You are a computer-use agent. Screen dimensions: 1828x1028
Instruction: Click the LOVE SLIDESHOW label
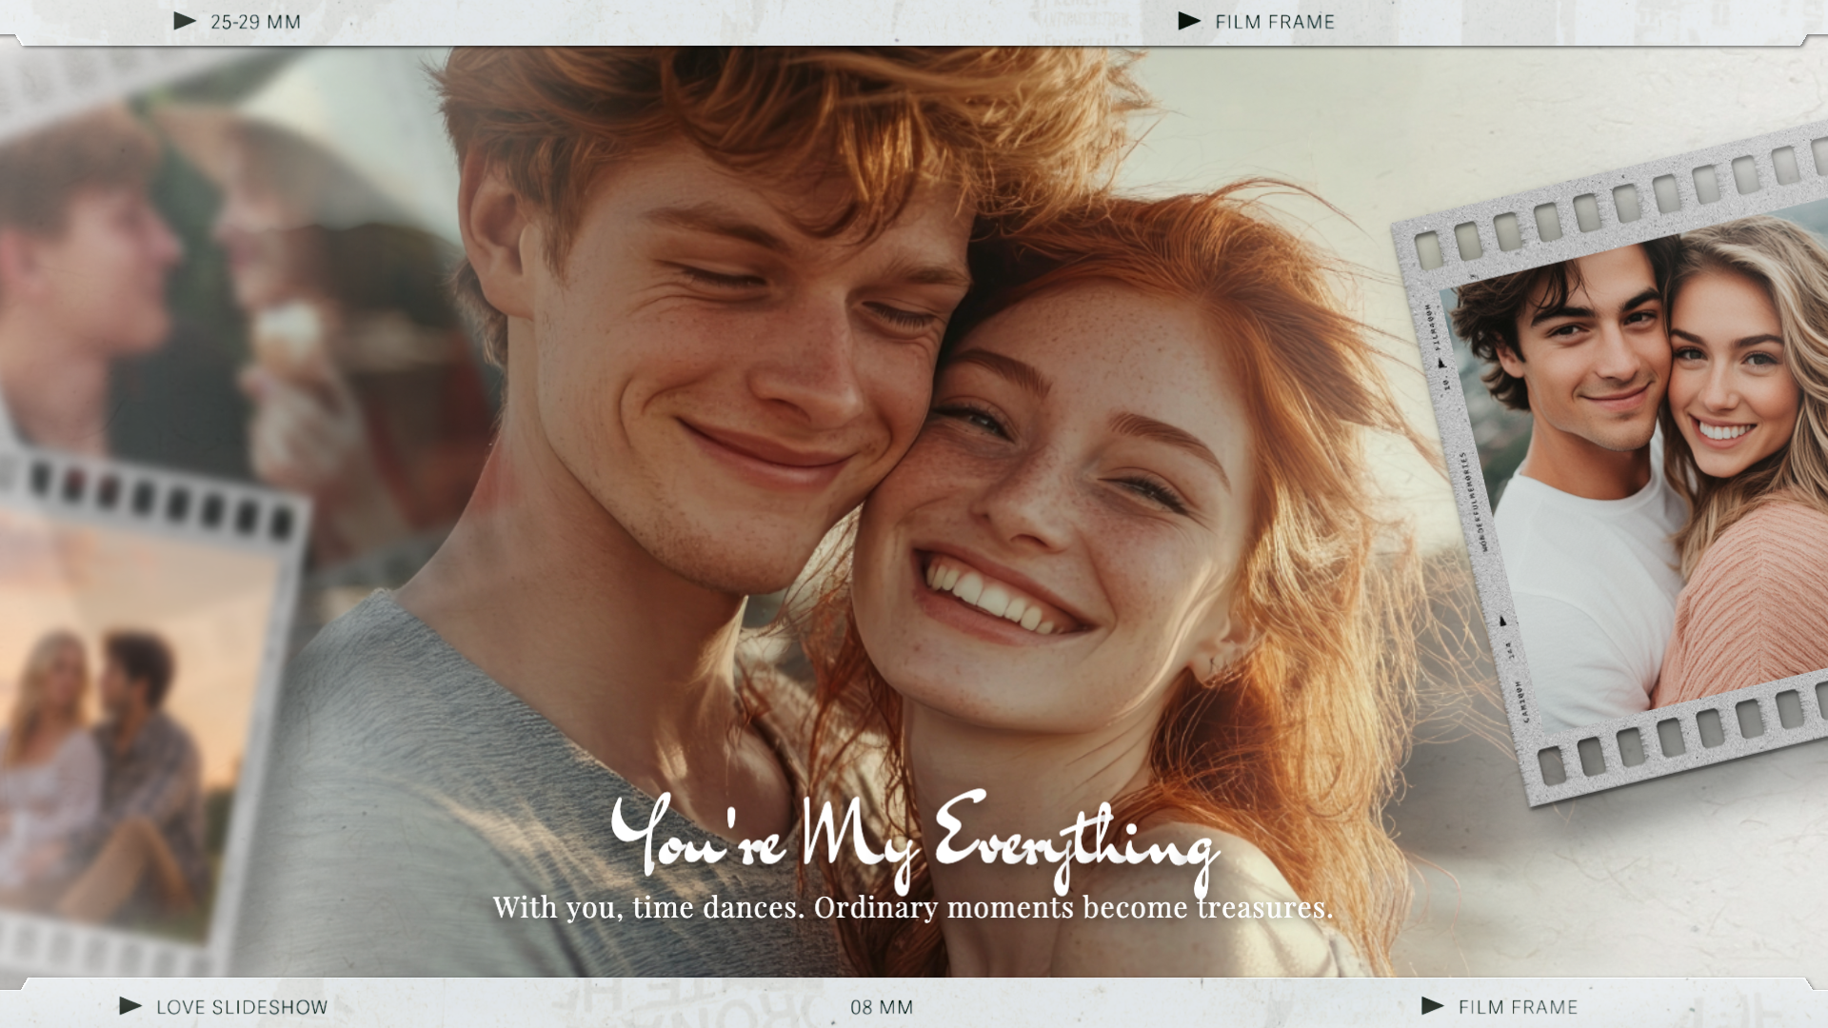(242, 1007)
